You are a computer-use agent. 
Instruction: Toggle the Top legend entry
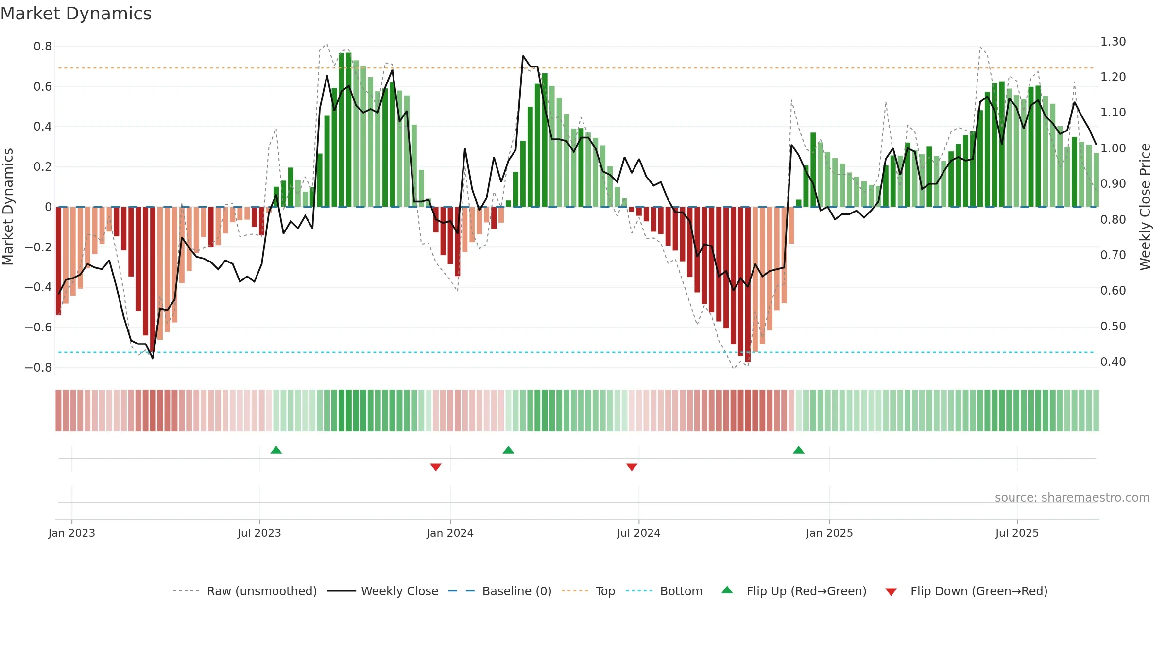pos(588,591)
